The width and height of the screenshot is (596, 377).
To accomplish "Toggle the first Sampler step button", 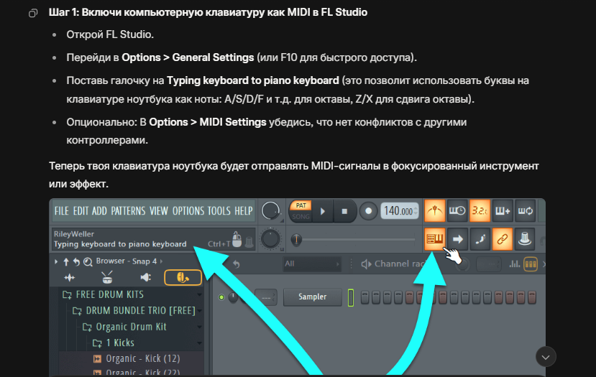I will 365,297.
